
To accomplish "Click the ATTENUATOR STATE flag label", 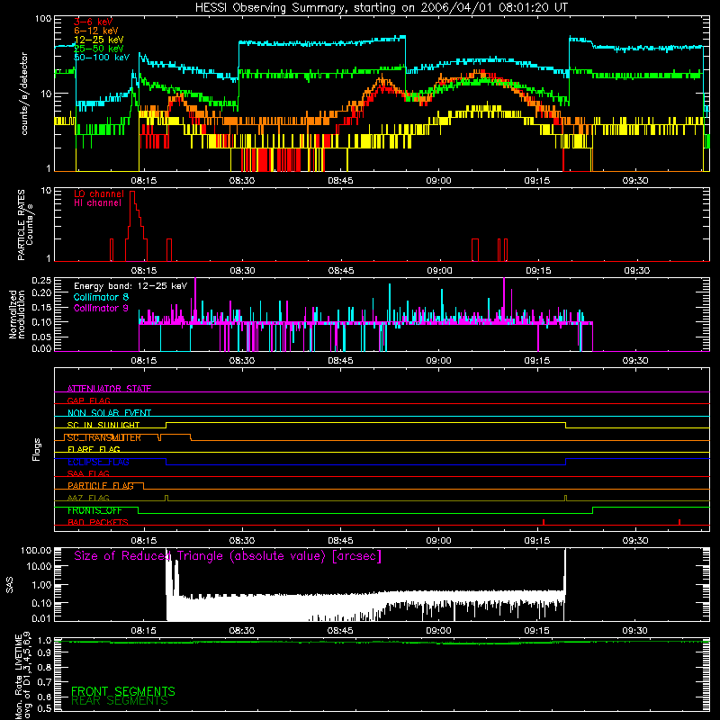I will (x=109, y=389).
